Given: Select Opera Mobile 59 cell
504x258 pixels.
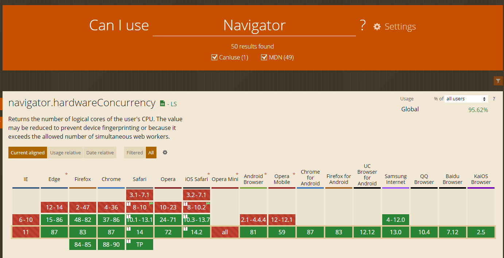Looking at the screenshot, I should [282, 232].
